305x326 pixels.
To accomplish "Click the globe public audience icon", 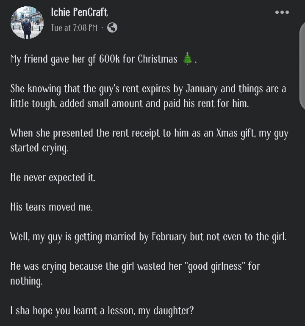I will (112, 28).
